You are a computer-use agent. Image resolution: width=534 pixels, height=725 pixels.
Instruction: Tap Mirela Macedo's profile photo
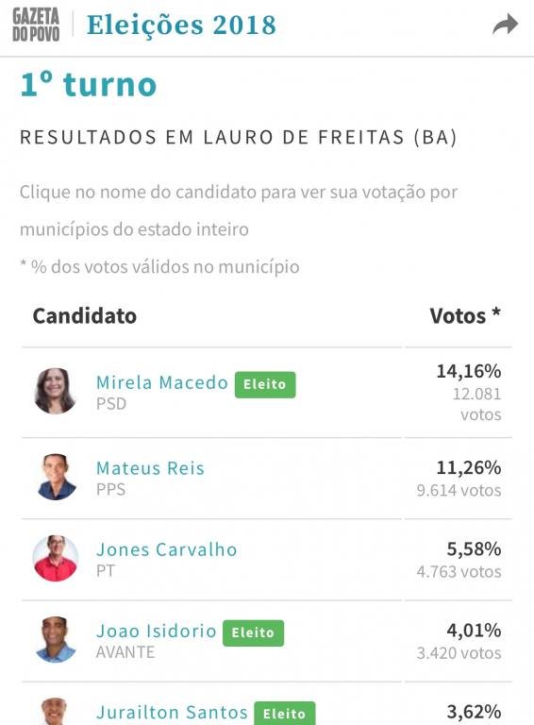55,391
